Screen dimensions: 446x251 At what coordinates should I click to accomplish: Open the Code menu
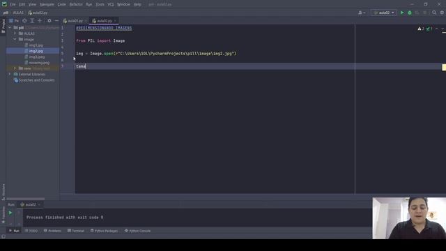62,4
